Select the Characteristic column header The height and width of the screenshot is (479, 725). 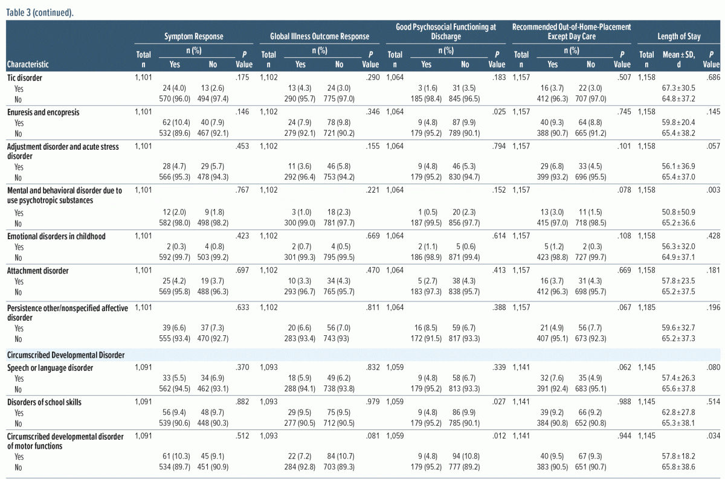click(28, 64)
